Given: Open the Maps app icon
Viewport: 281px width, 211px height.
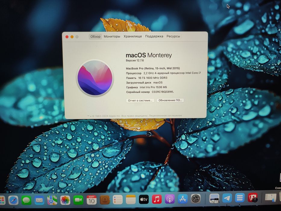Looking at the screenshot, I should point(52,200).
